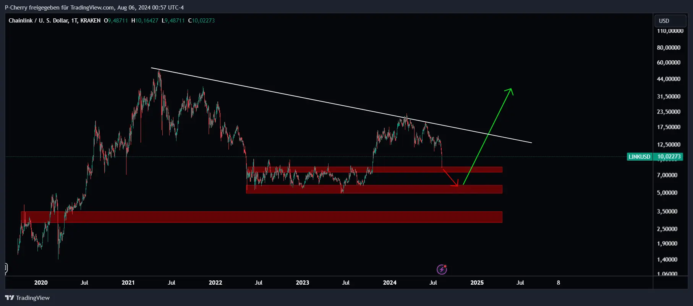Click the TradingView logo at bottom left
Image resolution: width=693 pixels, height=306 pixels.
tap(27, 298)
